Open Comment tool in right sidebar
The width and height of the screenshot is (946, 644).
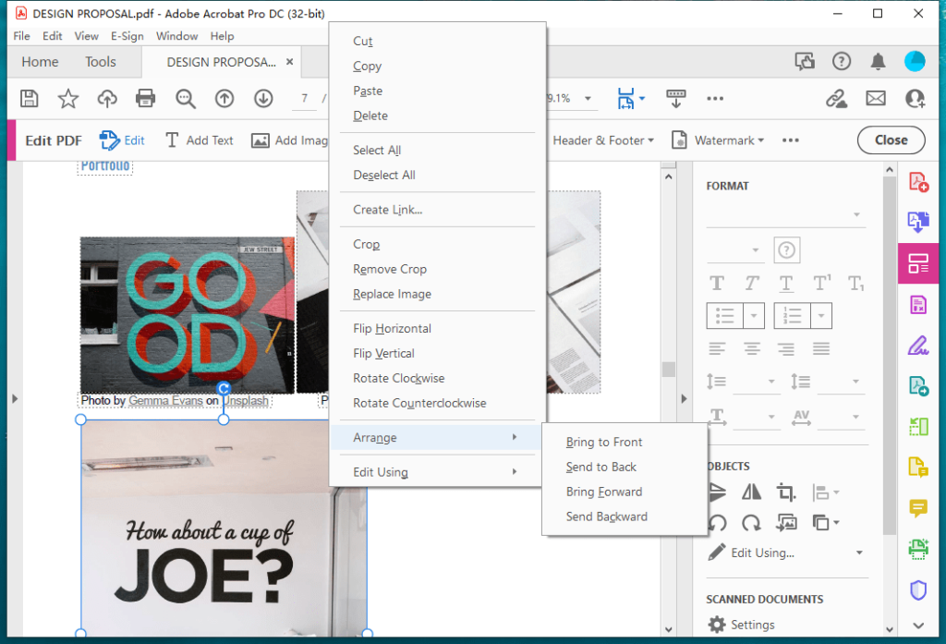tap(918, 508)
